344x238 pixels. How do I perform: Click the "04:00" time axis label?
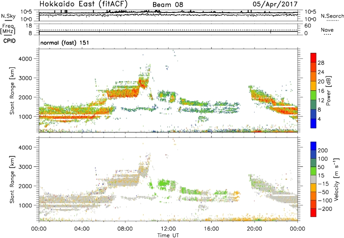coord(82,229)
